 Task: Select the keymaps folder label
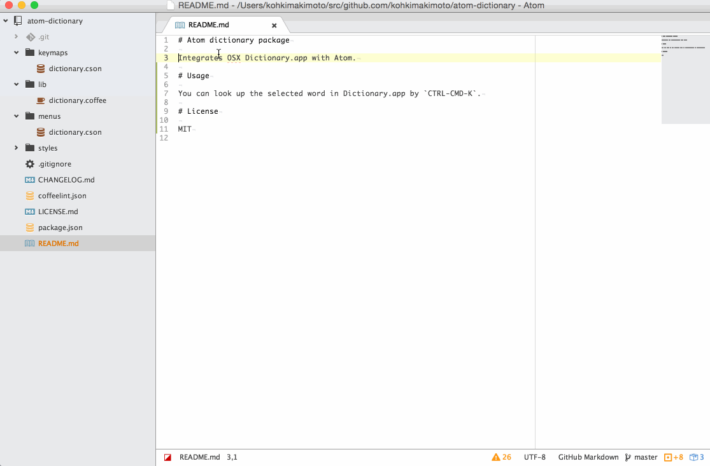[53, 53]
